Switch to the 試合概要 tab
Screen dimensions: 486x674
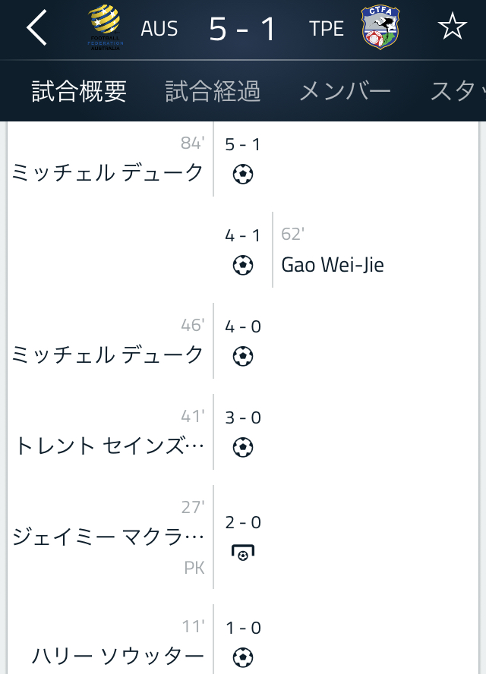(x=79, y=91)
